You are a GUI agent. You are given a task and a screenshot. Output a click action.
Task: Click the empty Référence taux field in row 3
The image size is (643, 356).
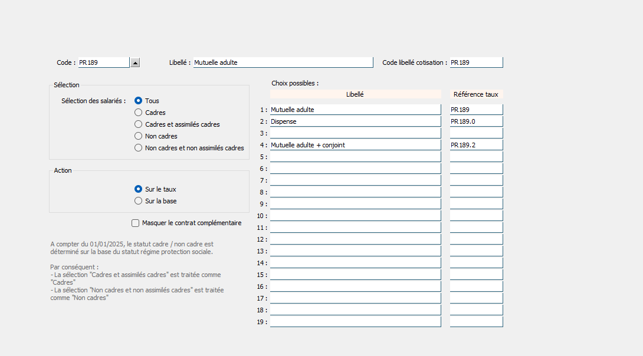(476, 133)
